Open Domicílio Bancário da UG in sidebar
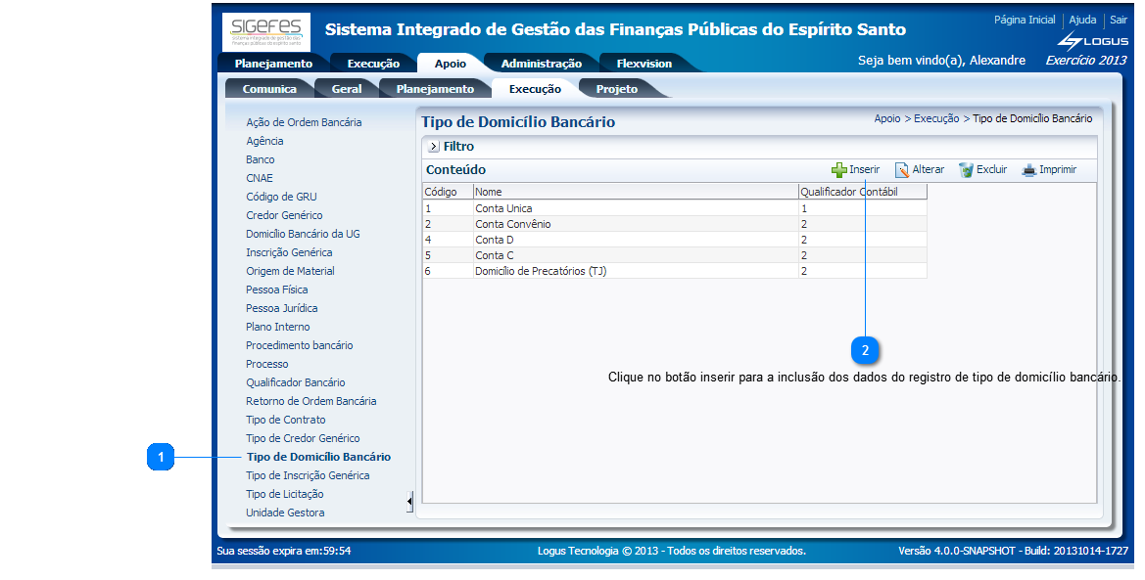Viewport: 1145px width, 580px height. 303,234
